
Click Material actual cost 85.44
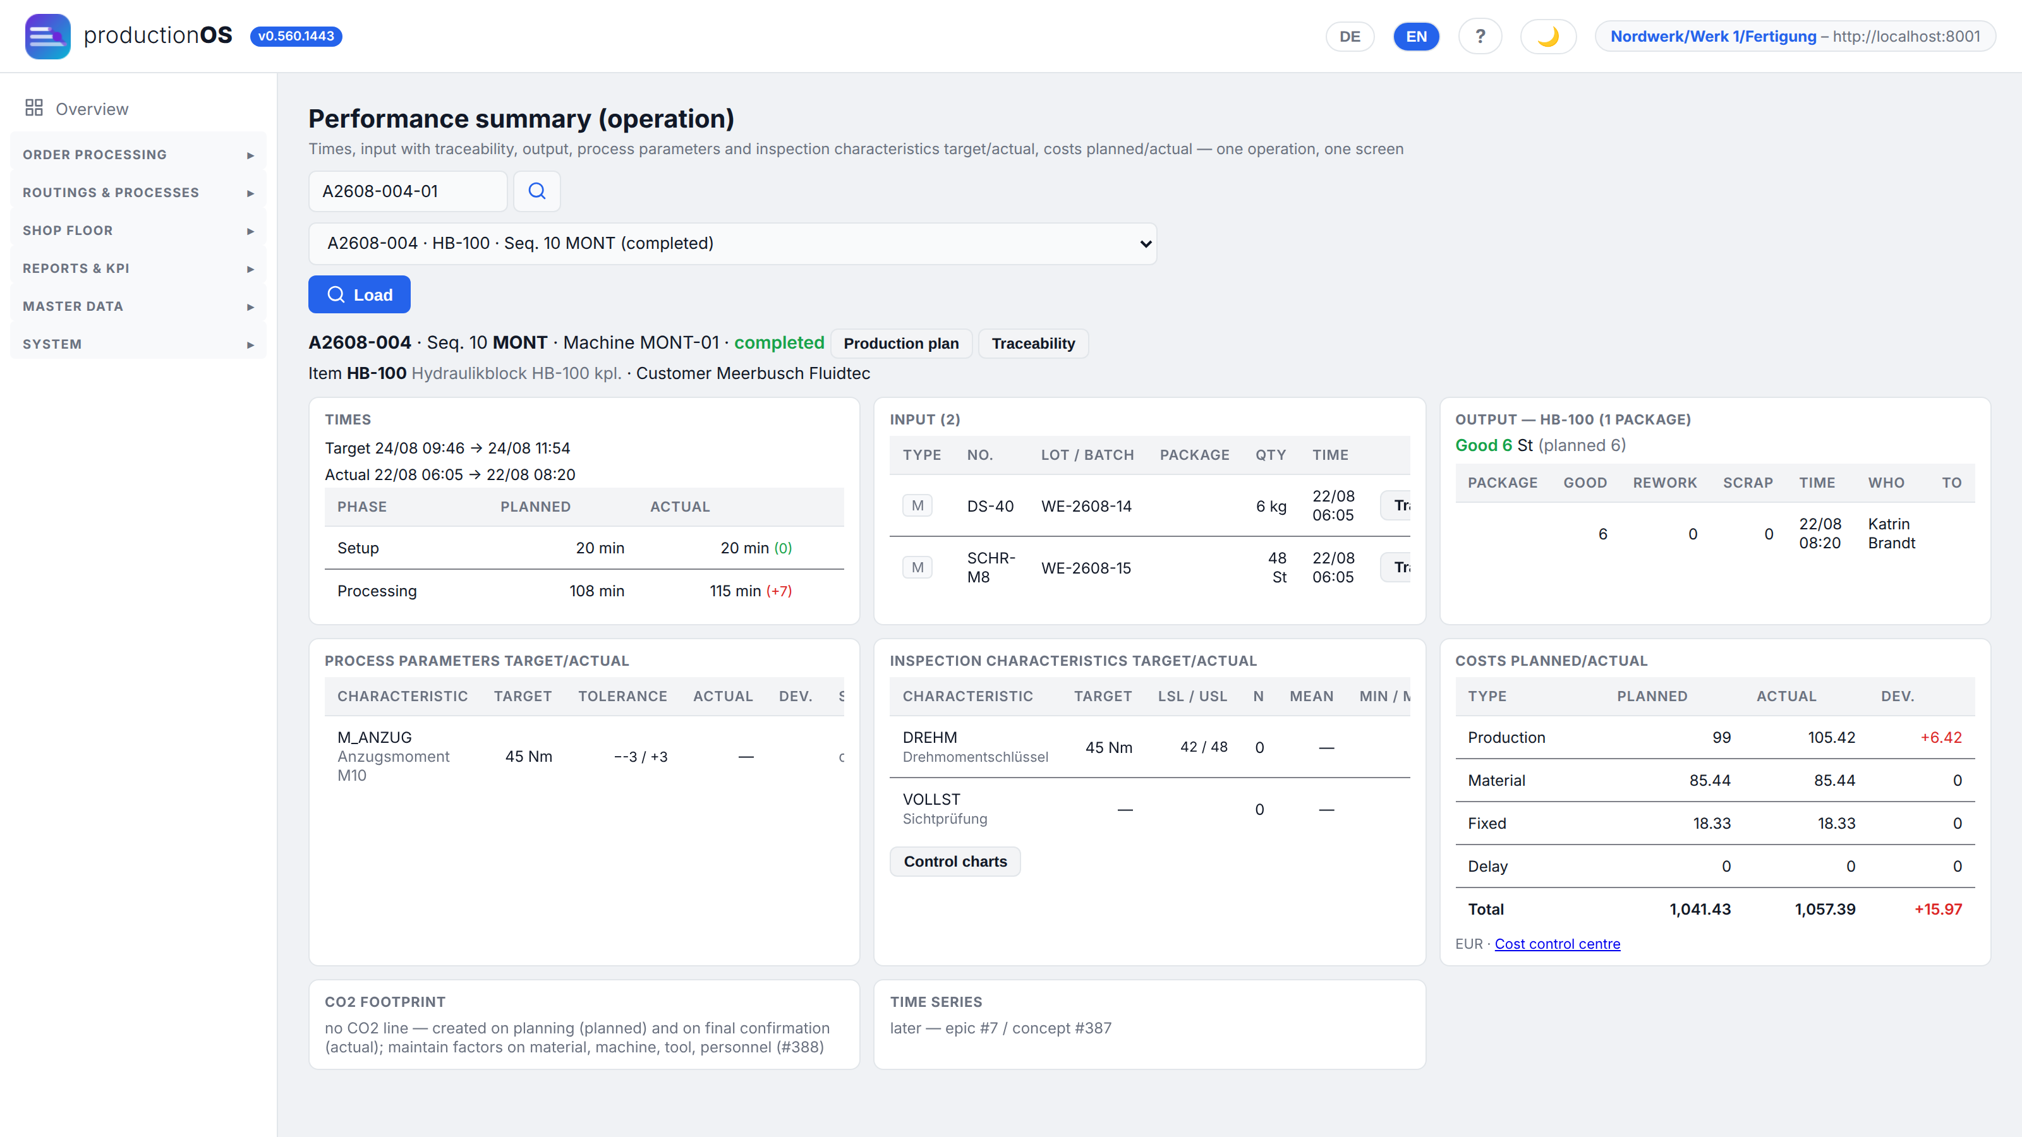pyautogui.click(x=1834, y=780)
